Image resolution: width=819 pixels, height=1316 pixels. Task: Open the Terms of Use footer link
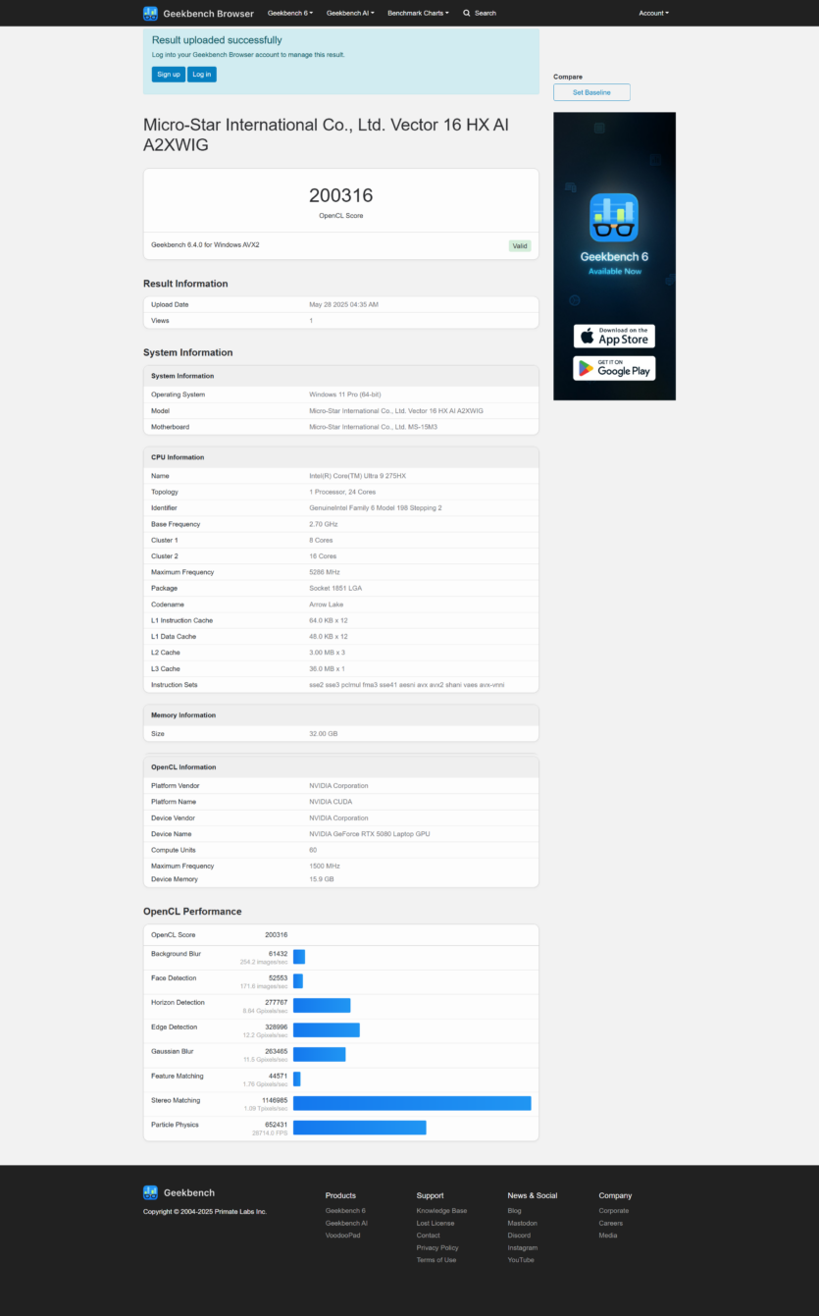pos(436,1259)
